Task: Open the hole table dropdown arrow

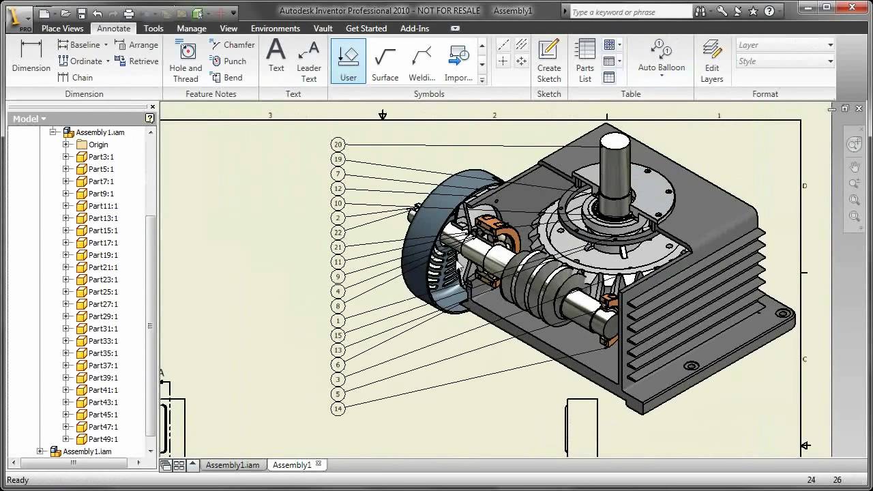Action: [619, 45]
